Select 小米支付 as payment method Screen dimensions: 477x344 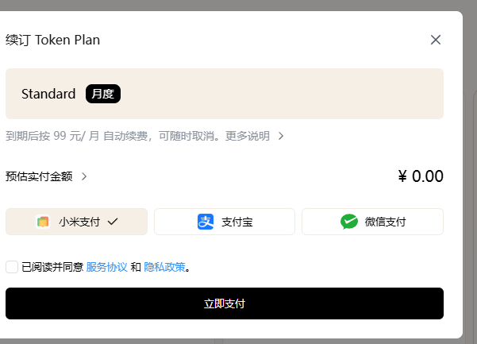[76, 222]
